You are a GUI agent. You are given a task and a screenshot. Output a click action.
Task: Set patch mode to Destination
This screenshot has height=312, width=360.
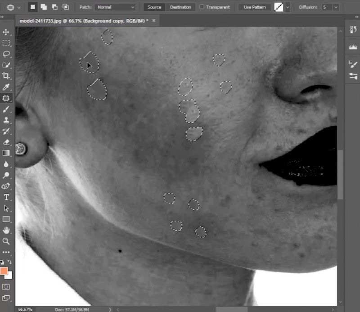pyautogui.click(x=180, y=7)
